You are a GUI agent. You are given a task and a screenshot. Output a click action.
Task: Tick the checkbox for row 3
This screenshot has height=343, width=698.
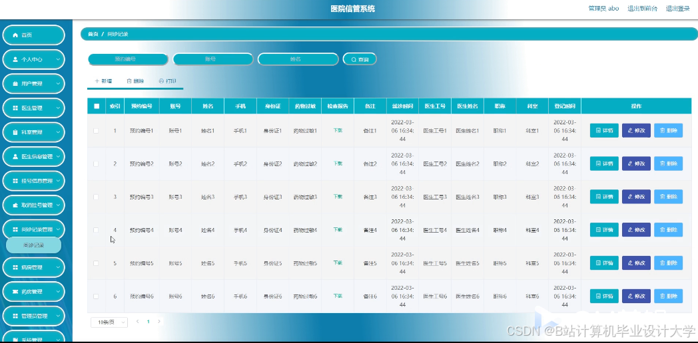pos(96,197)
